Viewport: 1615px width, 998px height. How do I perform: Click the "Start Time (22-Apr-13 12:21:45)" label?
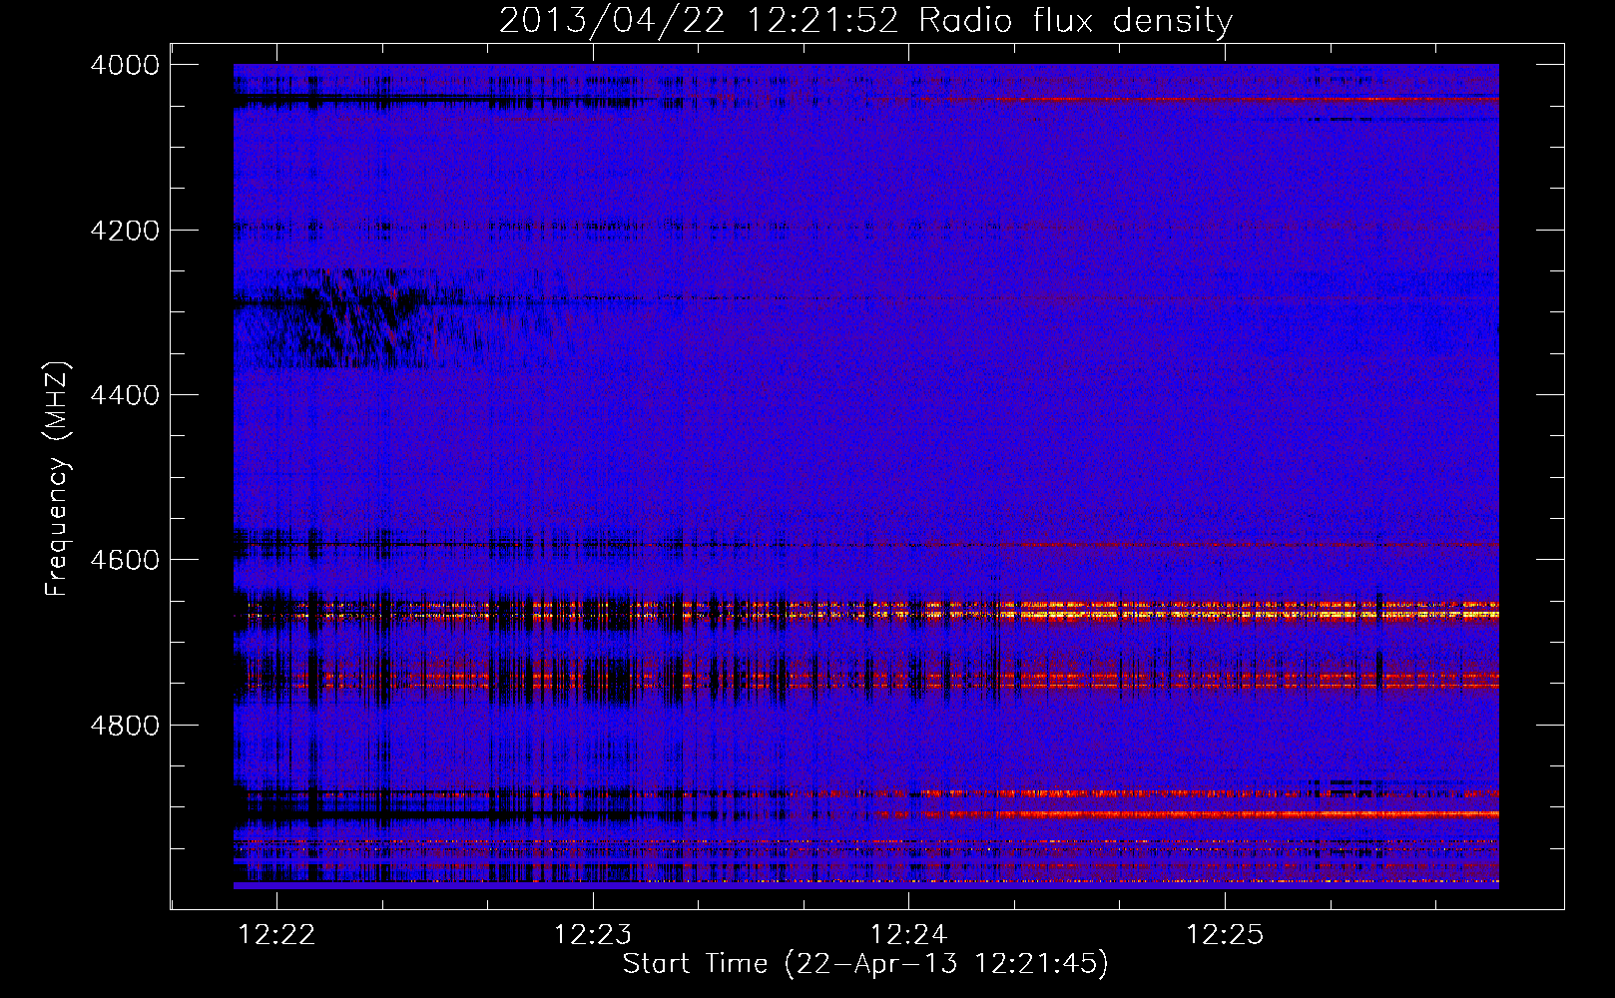tap(865, 964)
